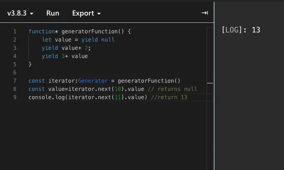This screenshot has height=170, width=284.
Task: Click the editor scrollbar minimap area
Action: (x=210, y=98)
